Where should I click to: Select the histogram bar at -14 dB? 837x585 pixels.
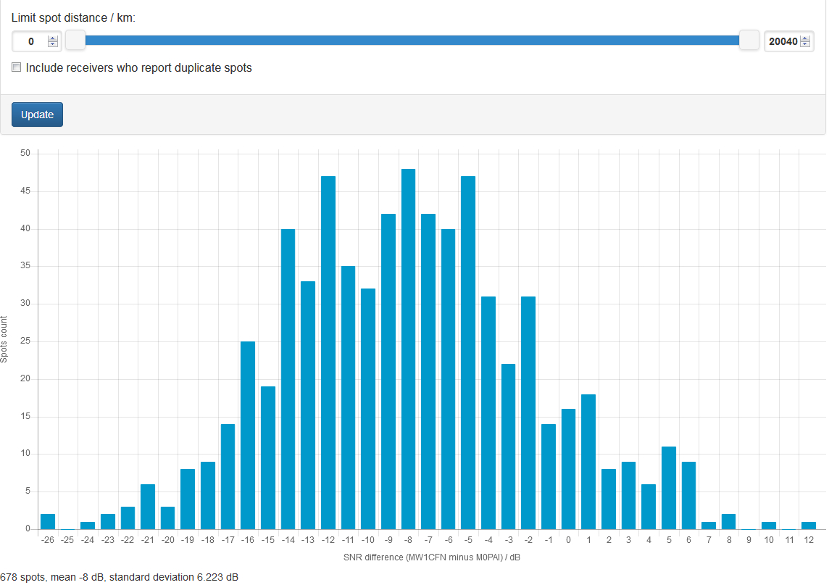point(288,379)
